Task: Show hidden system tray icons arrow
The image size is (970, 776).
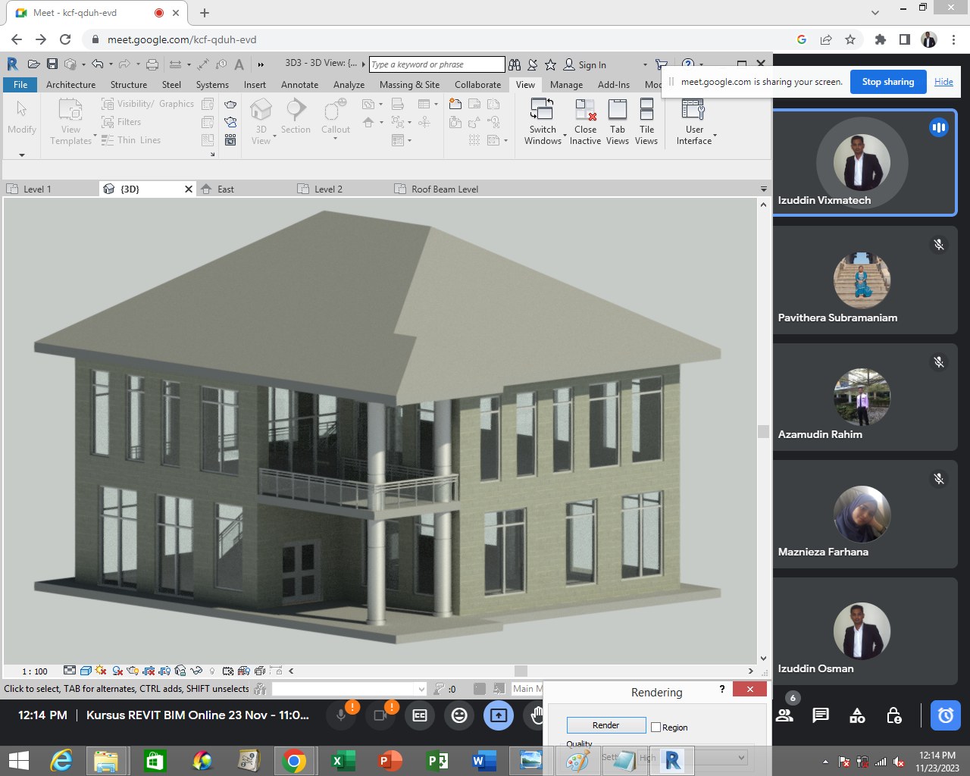Action: point(825,762)
